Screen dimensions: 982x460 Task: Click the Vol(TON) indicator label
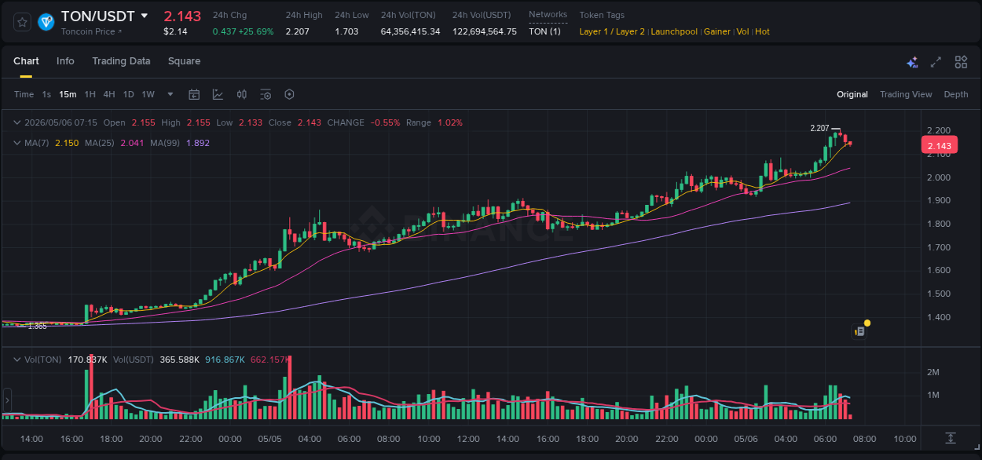click(x=43, y=359)
